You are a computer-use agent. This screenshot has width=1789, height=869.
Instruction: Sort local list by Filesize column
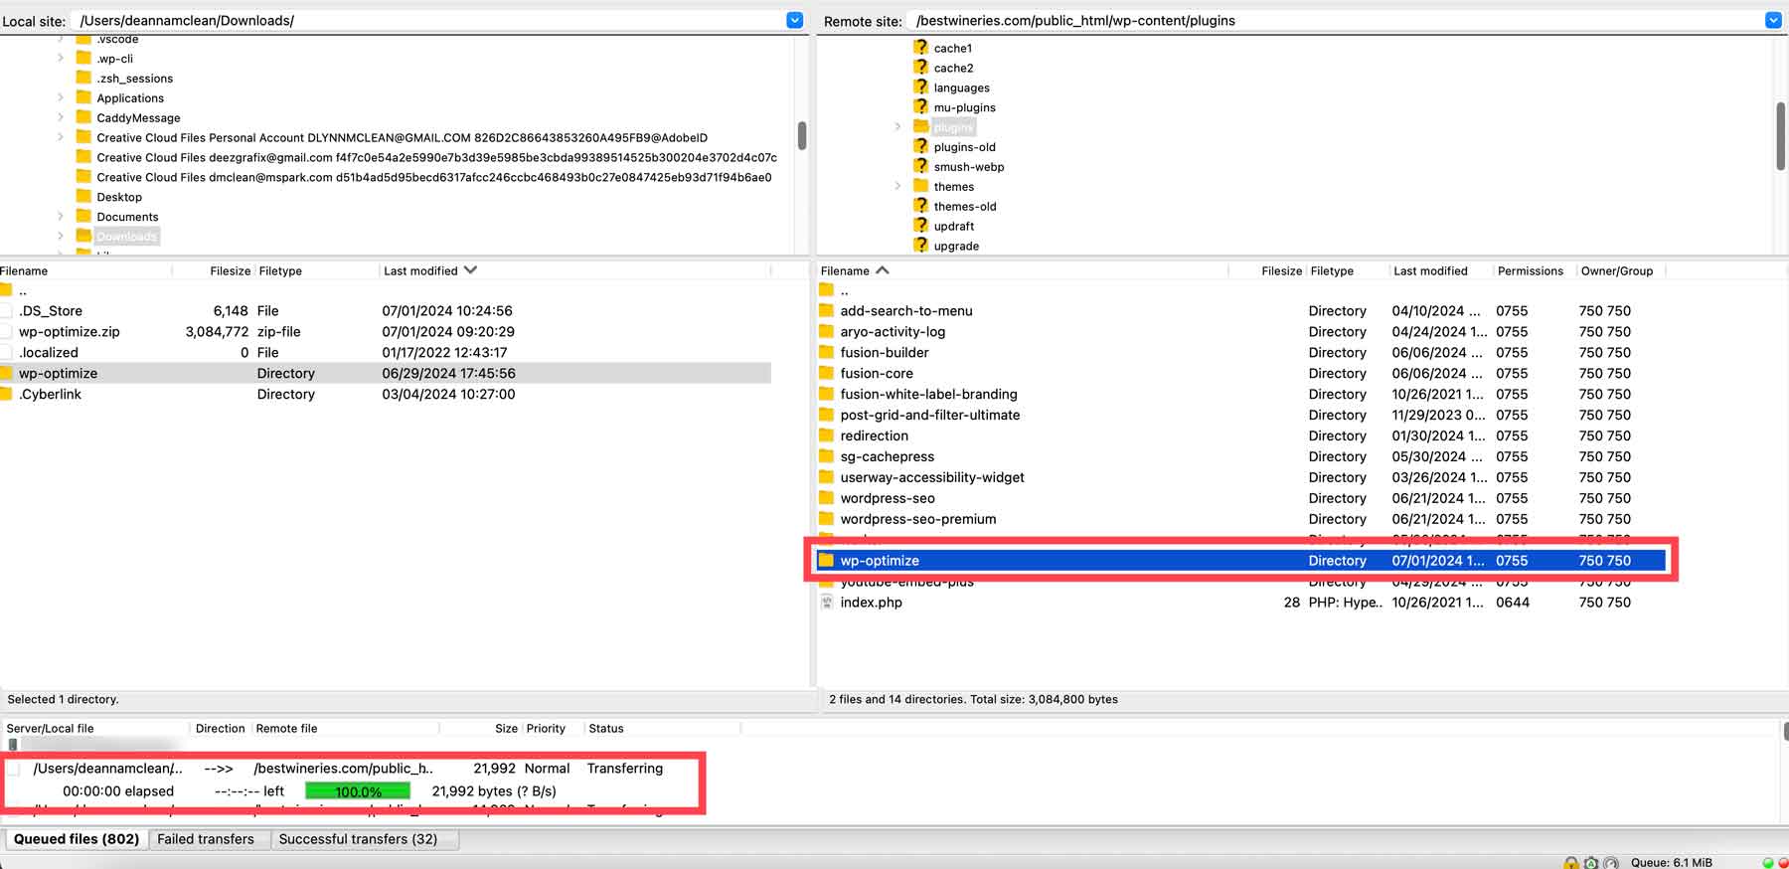[x=230, y=270]
